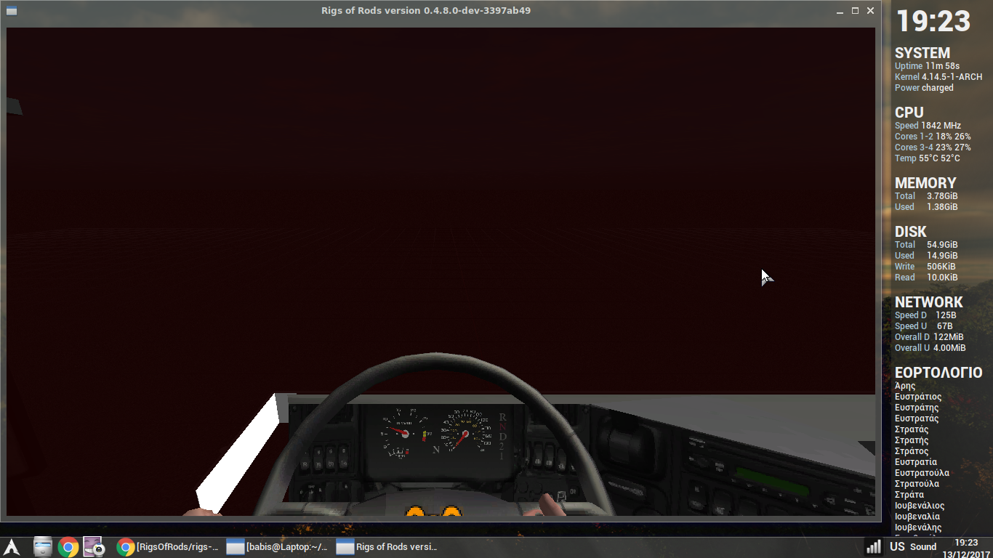
Task: Launch Chrome from the taskbar quick launcher
Action: pos(68,547)
